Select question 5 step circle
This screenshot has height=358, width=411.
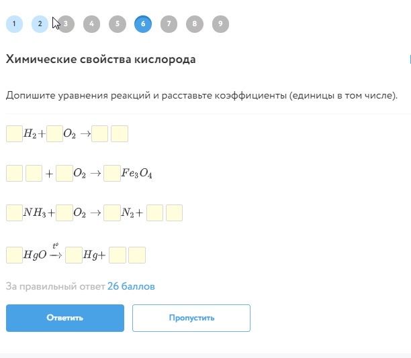pyautogui.click(x=117, y=25)
